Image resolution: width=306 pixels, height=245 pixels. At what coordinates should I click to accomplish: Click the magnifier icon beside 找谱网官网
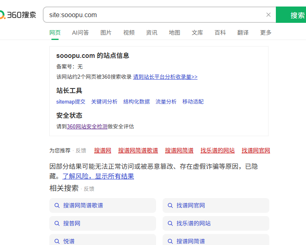[x=170, y=205]
